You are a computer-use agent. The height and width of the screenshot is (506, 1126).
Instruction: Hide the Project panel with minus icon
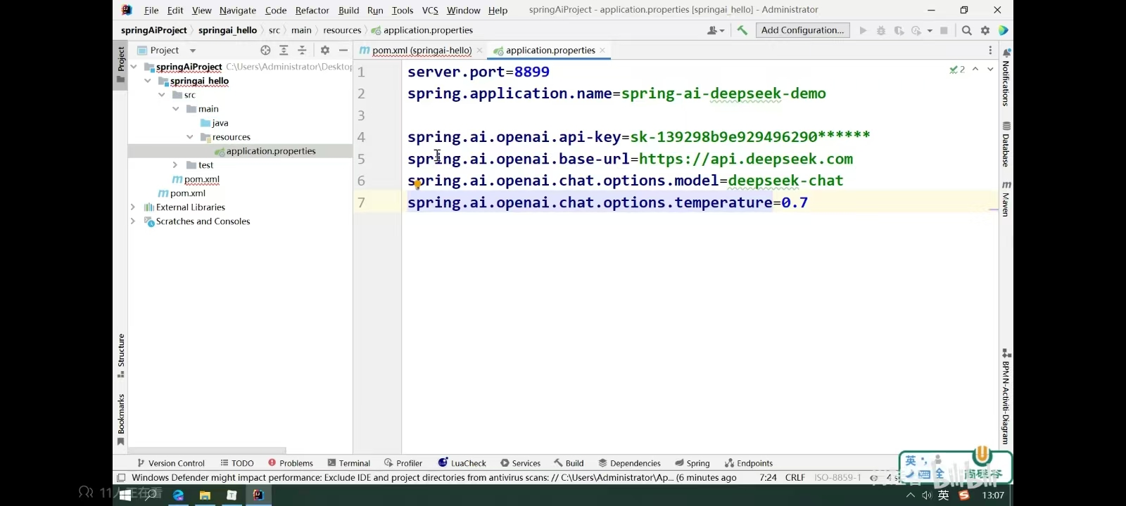[x=343, y=50]
